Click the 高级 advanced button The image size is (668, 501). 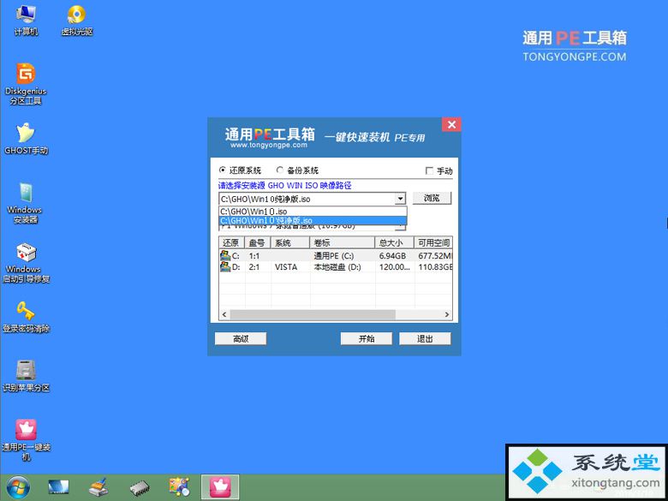241,338
